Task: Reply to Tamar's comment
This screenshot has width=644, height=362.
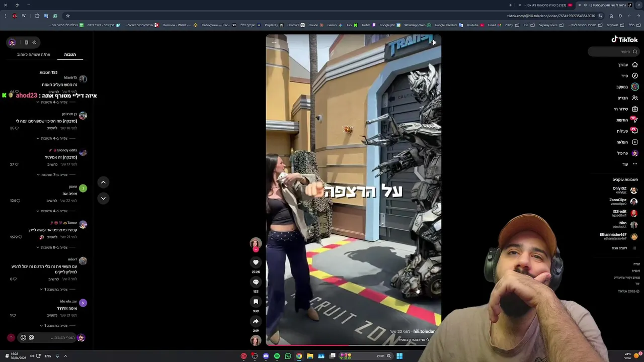Action: tap(52, 237)
